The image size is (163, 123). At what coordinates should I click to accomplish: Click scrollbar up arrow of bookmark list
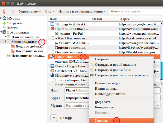(161, 23)
